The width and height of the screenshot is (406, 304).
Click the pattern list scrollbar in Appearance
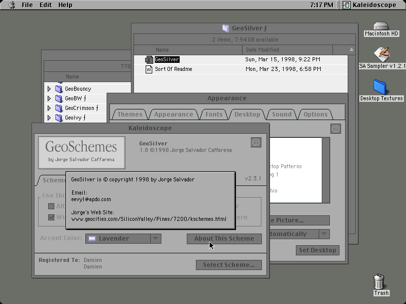coord(326,170)
